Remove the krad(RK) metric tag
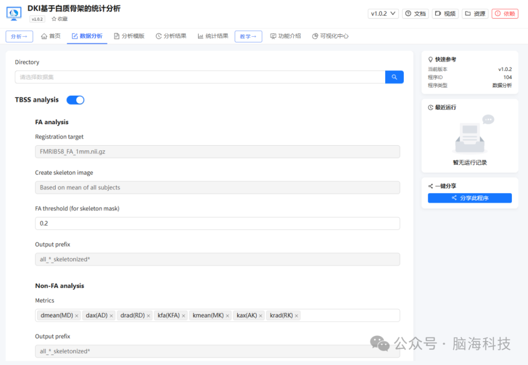This screenshot has width=528, height=365. (x=296, y=316)
